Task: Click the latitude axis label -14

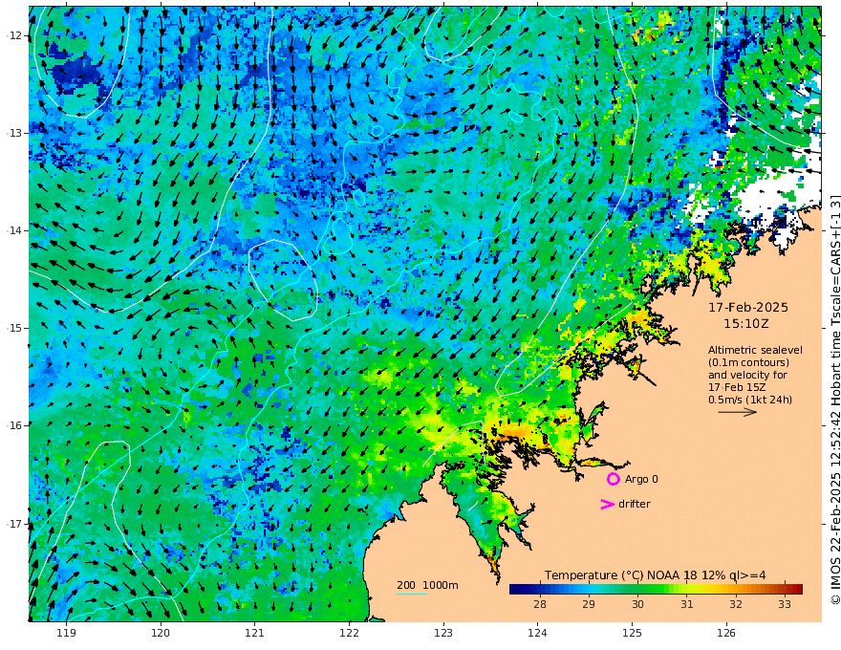Action: (14, 230)
